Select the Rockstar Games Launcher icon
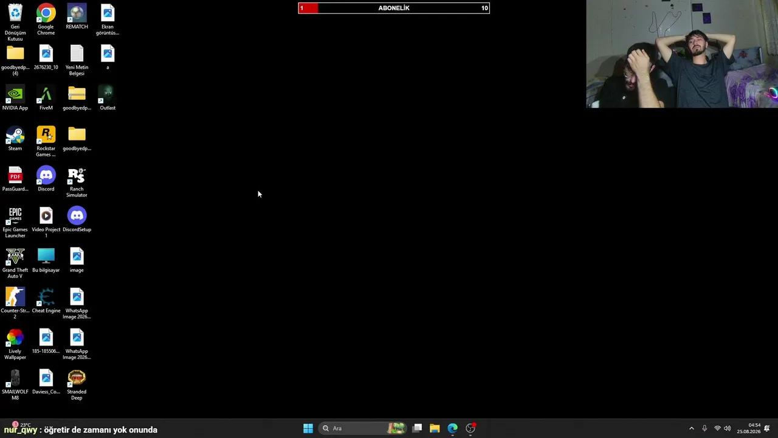 tap(46, 142)
